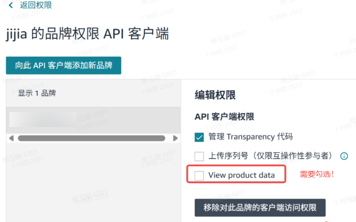Image resolution: width=356 pixels, height=222 pixels.
Task: Click the red 需要勾选! annotation text
Action: pos(317,174)
